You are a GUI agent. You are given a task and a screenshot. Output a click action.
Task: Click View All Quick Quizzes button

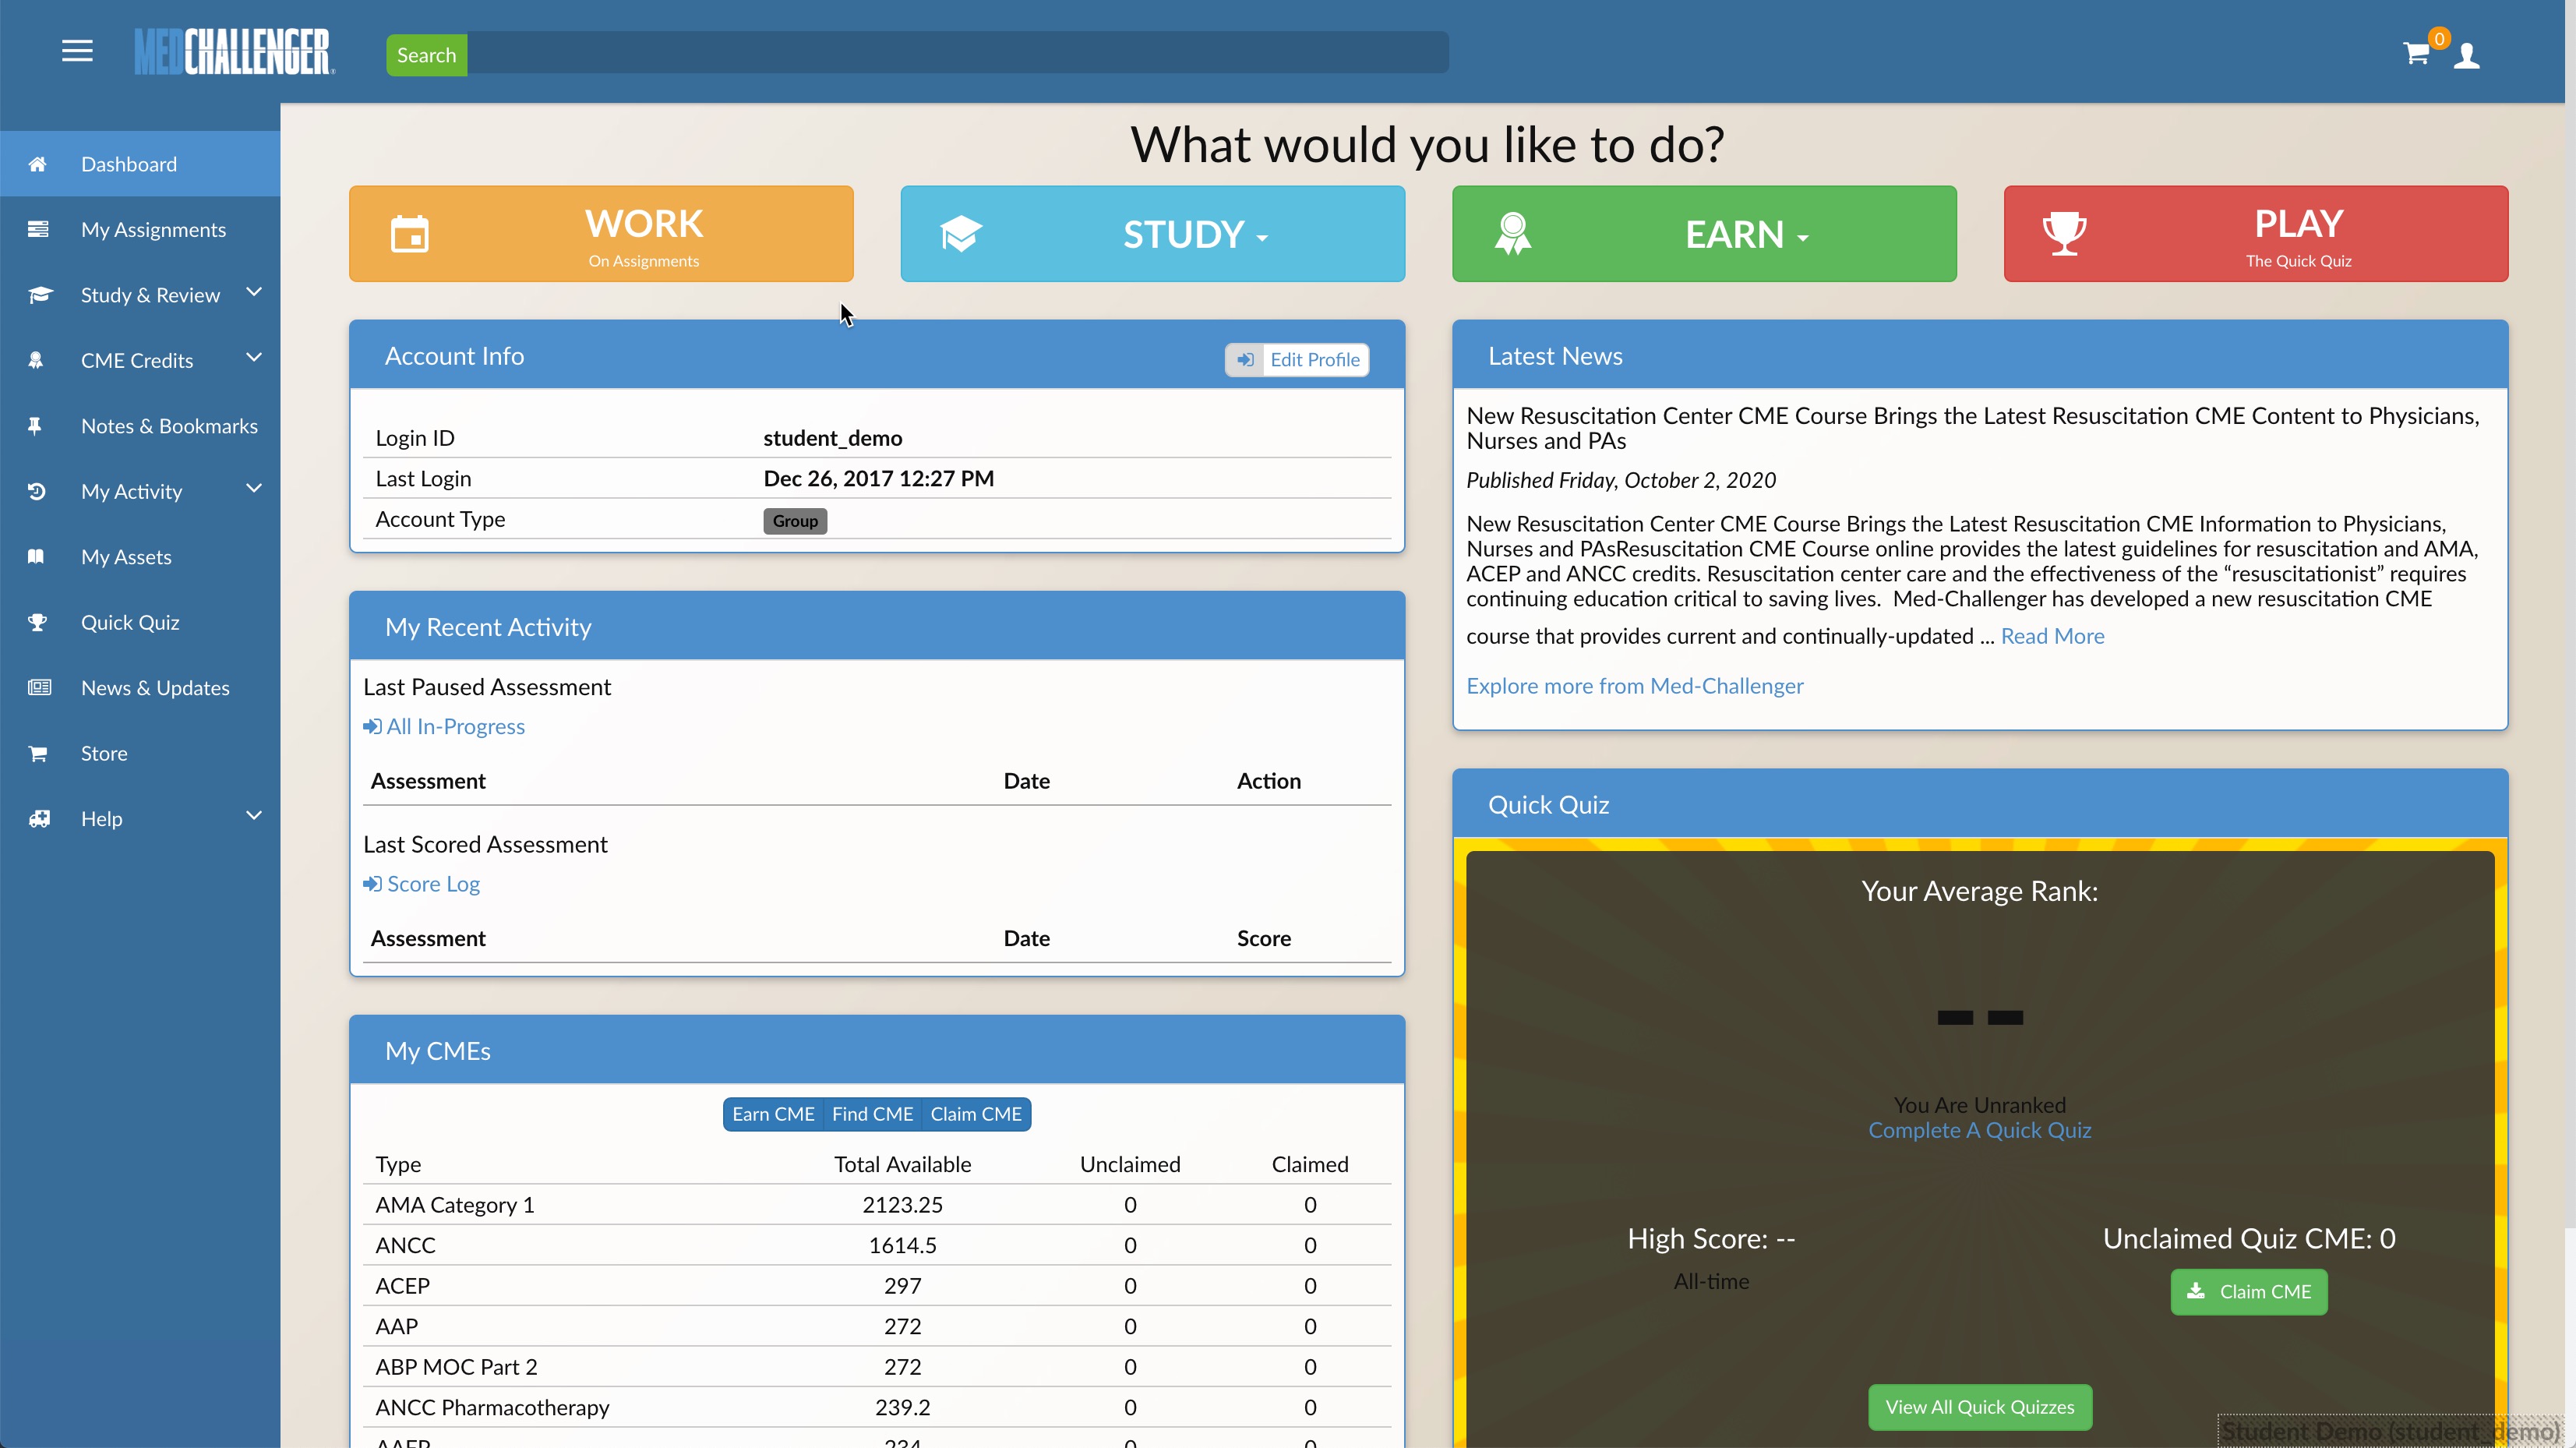[x=1980, y=1407]
